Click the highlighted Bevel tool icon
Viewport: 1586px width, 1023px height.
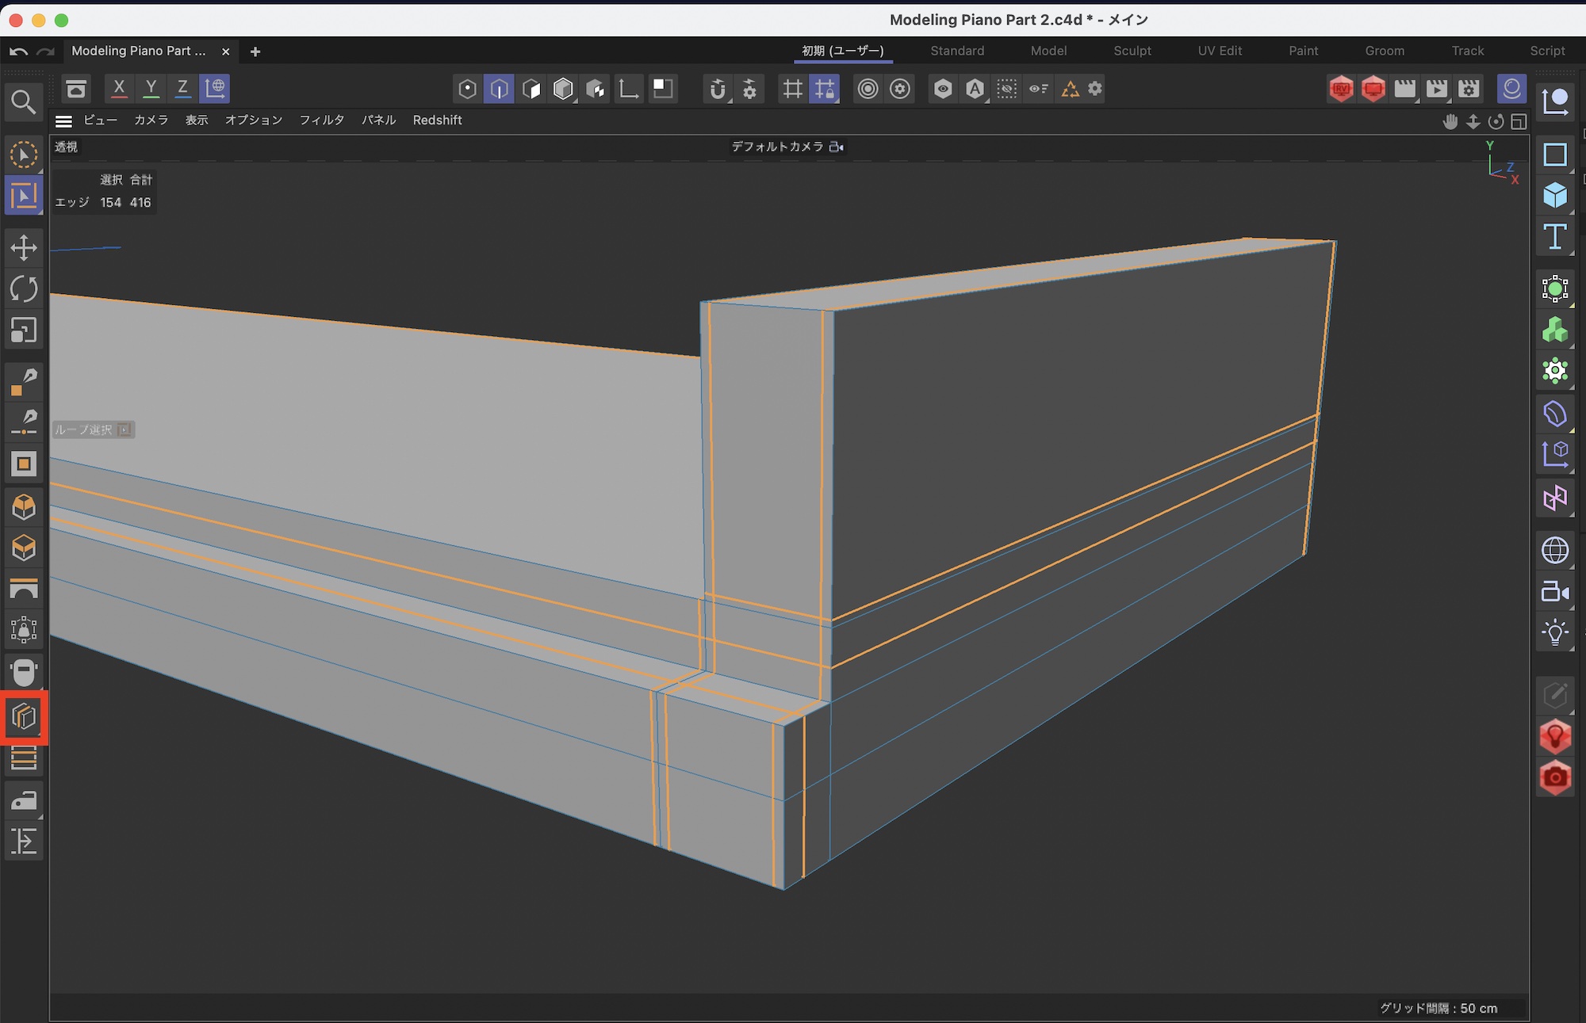(24, 717)
